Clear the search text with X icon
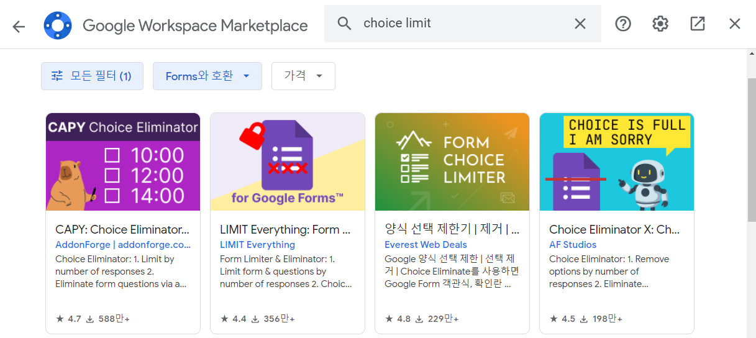This screenshot has height=338, width=756. tap(580, 24)
